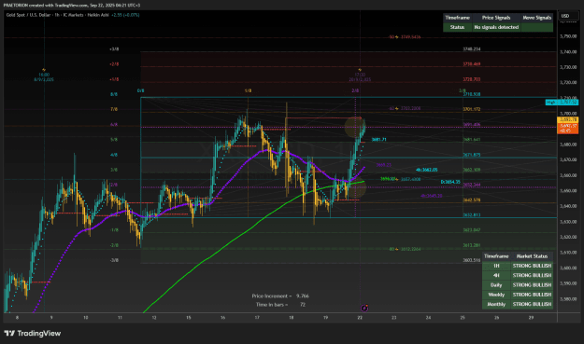Click the -1/8 level label
This screenshot has height=344, width=584.
point(114,230)
